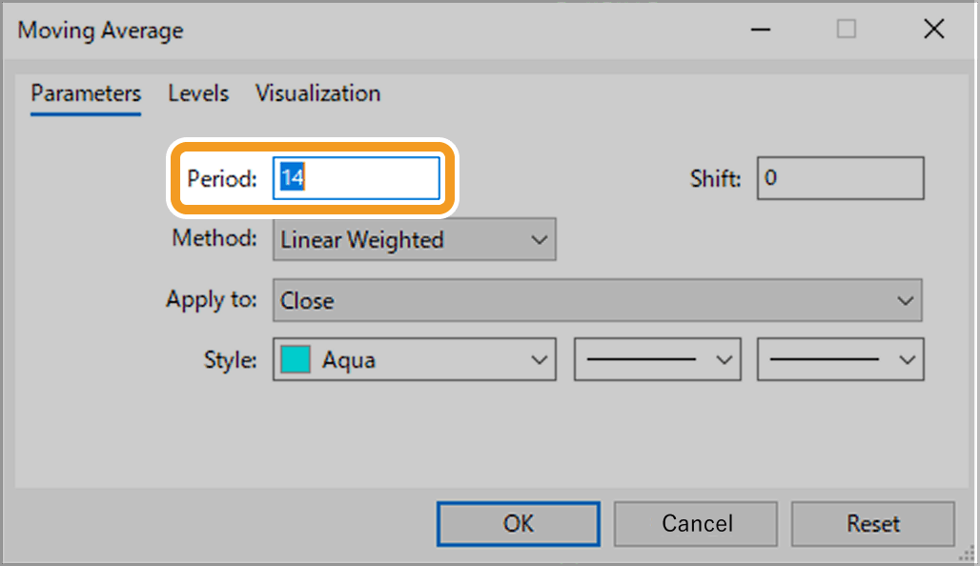Click the OK button
Screen dimensions: 980x566
[x=519, y=523]
